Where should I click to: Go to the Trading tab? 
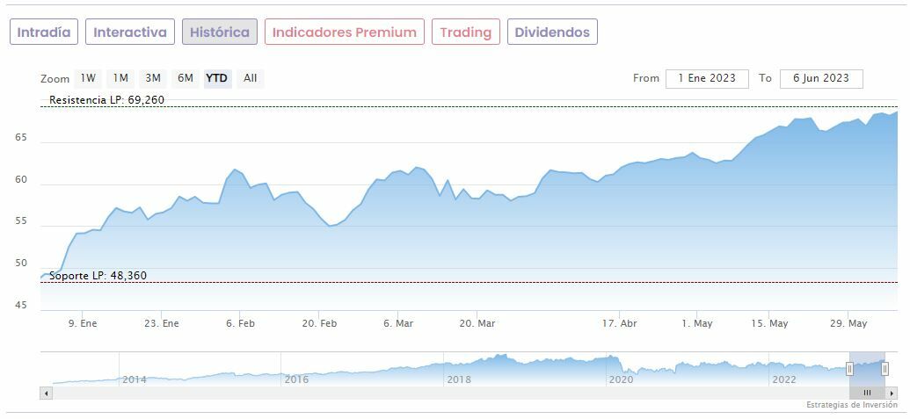pyautogui.click(x=466, y=33)
